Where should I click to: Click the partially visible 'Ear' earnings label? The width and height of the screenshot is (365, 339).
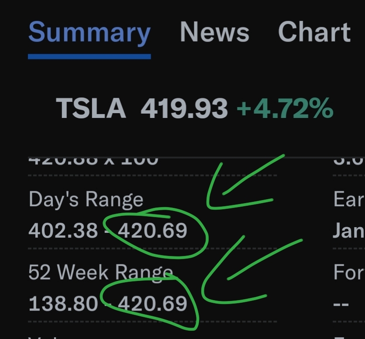coord(348,200)
